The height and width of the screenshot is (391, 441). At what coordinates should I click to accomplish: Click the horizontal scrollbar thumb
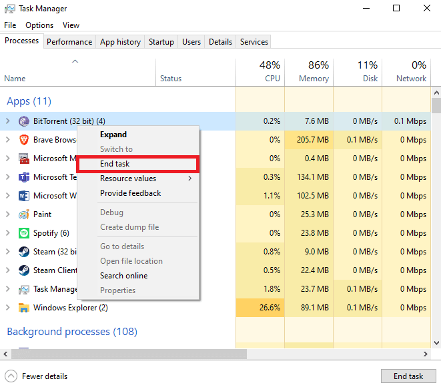pyautogui.click(x=129, y=354)
